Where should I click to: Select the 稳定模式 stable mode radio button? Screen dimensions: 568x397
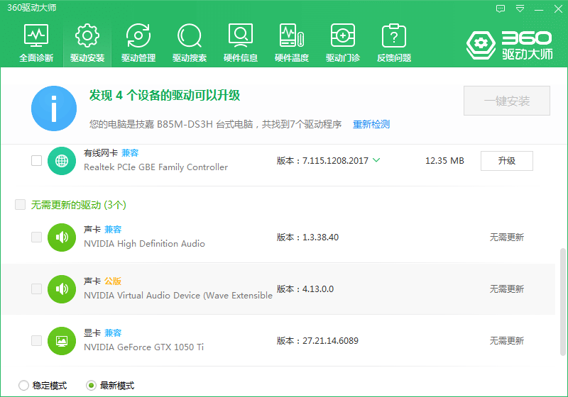[x=23, y=386]
